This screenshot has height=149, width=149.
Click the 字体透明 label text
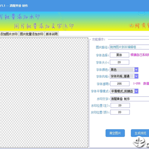point(103,84)
